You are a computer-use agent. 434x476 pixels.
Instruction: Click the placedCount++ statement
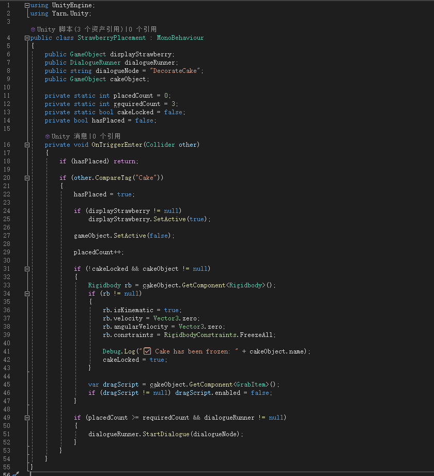(x=98, y=252)
